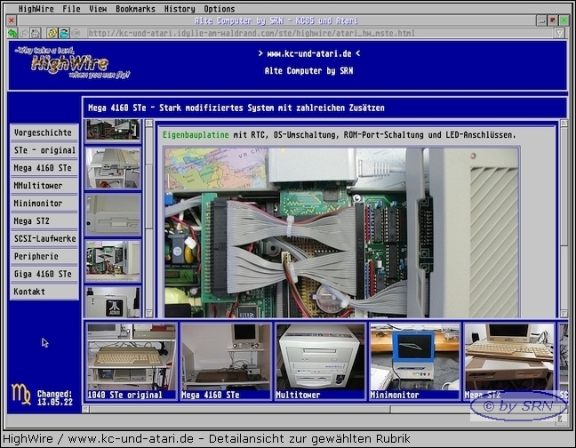Open the sidebar link Mega 4160 STe
Viewport: 576px width, 448px height.
44,168
